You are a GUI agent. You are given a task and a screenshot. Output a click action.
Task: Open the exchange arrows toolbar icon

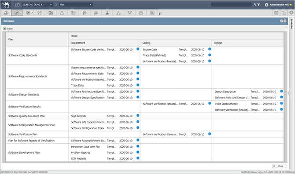coord(284,13)
